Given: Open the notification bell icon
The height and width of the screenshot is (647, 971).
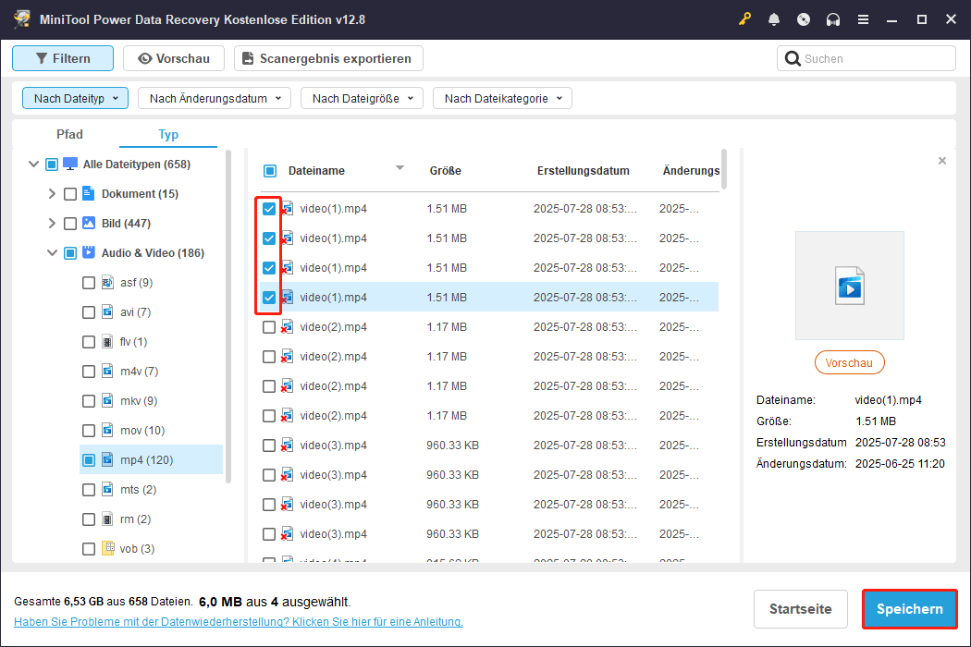Looking at the screenshot, I should coord(773,19).
